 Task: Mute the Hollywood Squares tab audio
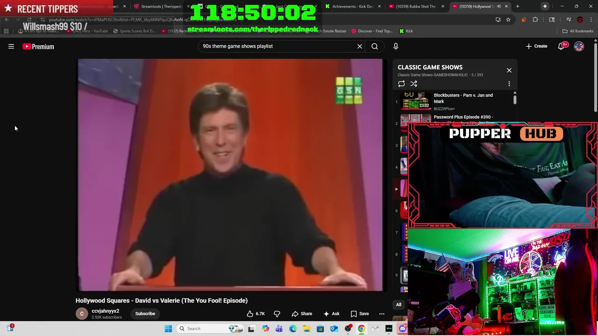coord(498,7)
